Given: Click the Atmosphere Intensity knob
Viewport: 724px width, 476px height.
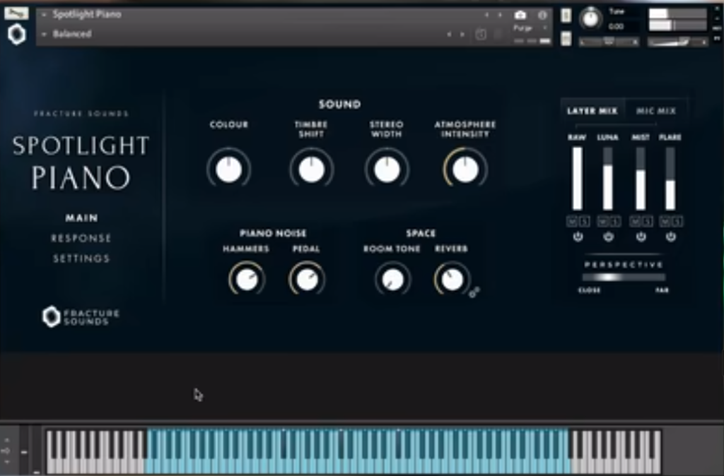Looking at the screenshot, I should [x=465, y=169].
